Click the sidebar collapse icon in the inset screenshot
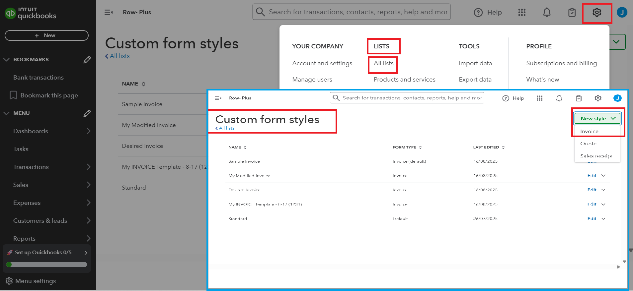 (218, 98)
